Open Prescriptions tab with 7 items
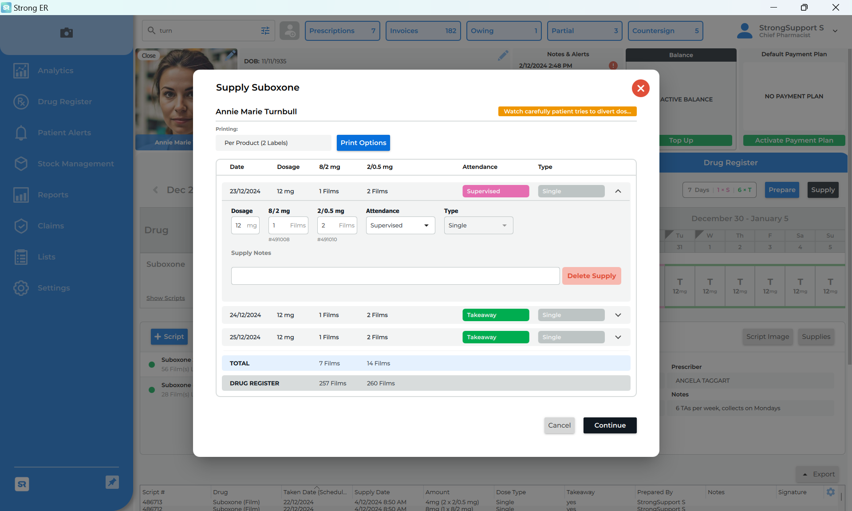 342,31
